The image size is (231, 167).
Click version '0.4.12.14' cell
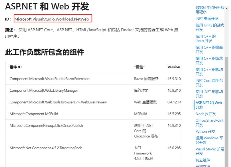click(174, 102)
